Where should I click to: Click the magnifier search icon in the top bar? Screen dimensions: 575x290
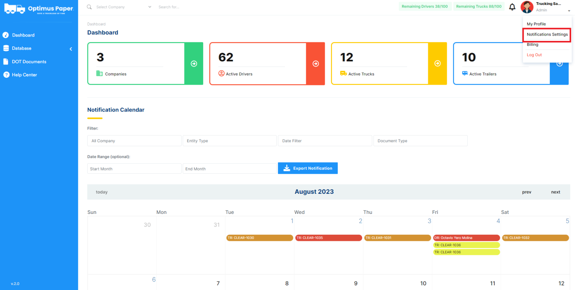(89, 7)
